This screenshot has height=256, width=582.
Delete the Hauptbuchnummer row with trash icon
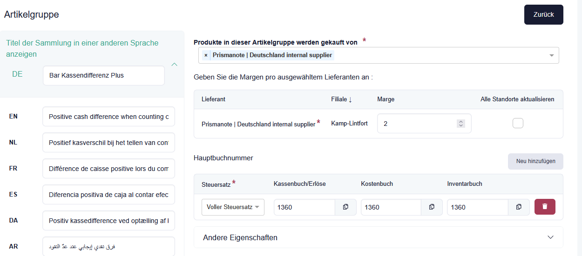[x=545, y=207]
